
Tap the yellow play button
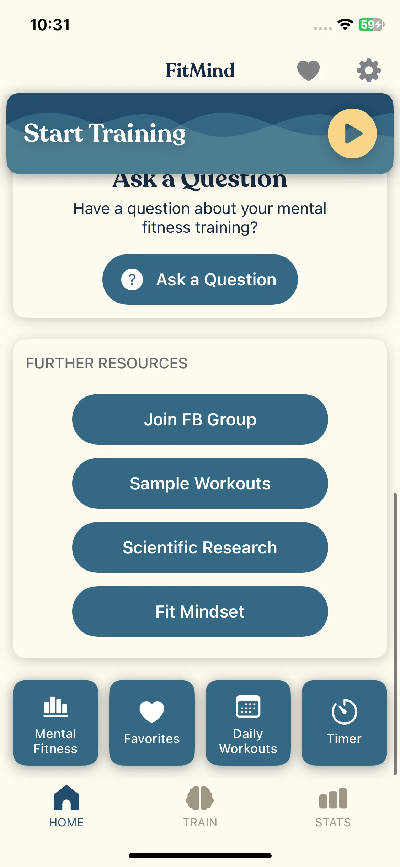(x=352, y=133)
